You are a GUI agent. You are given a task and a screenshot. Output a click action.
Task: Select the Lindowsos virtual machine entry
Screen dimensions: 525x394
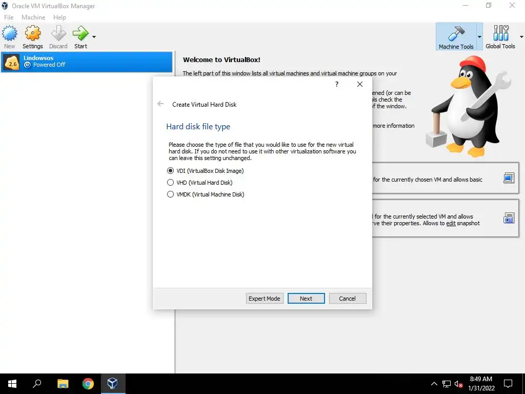(87, 62)
